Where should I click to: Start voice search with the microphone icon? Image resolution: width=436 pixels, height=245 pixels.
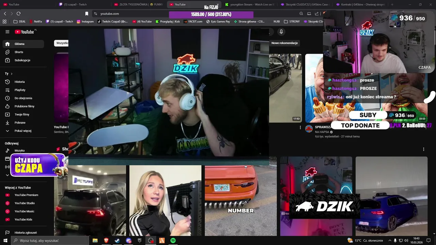[x=281, y=32]
